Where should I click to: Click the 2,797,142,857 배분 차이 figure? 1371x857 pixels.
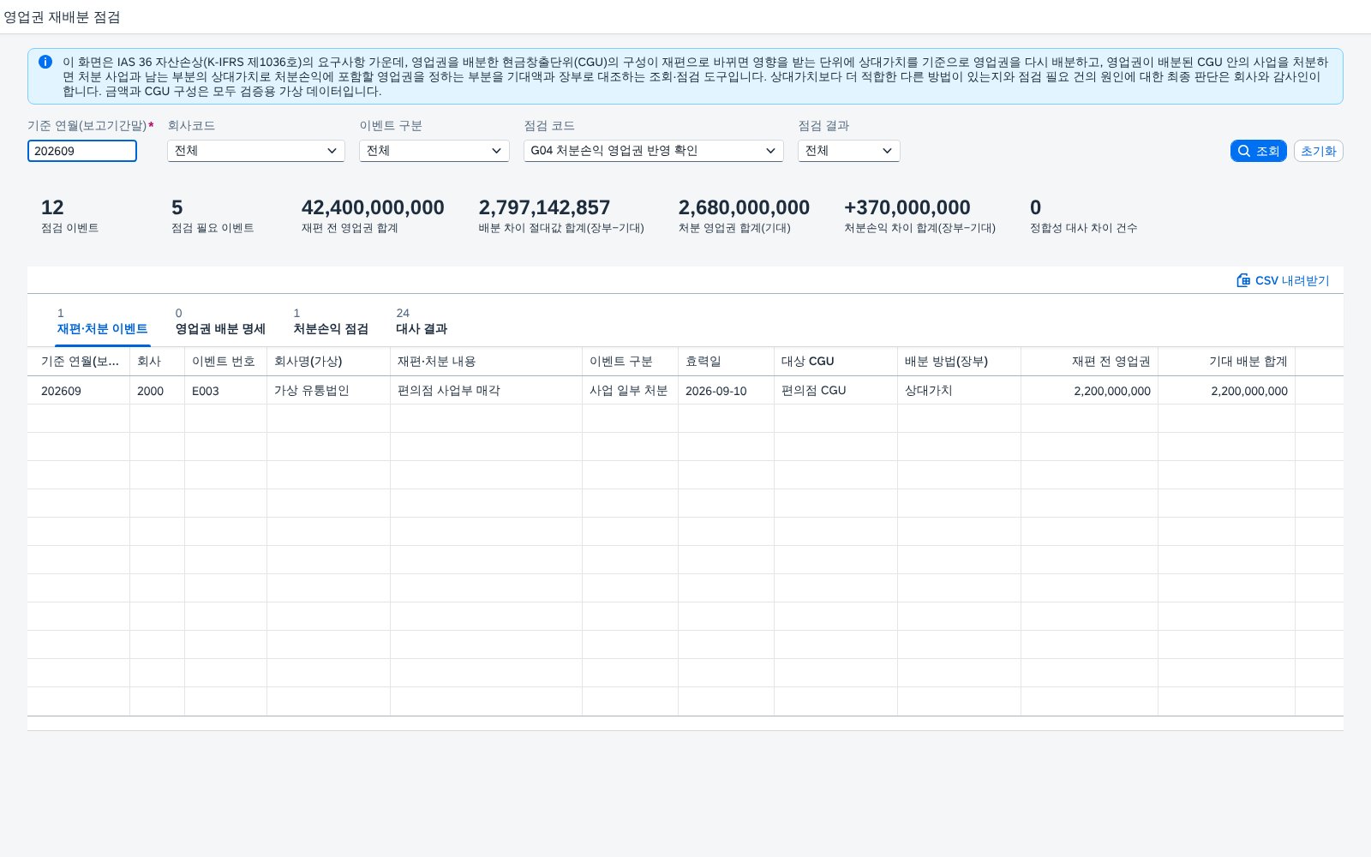(544, 207)
